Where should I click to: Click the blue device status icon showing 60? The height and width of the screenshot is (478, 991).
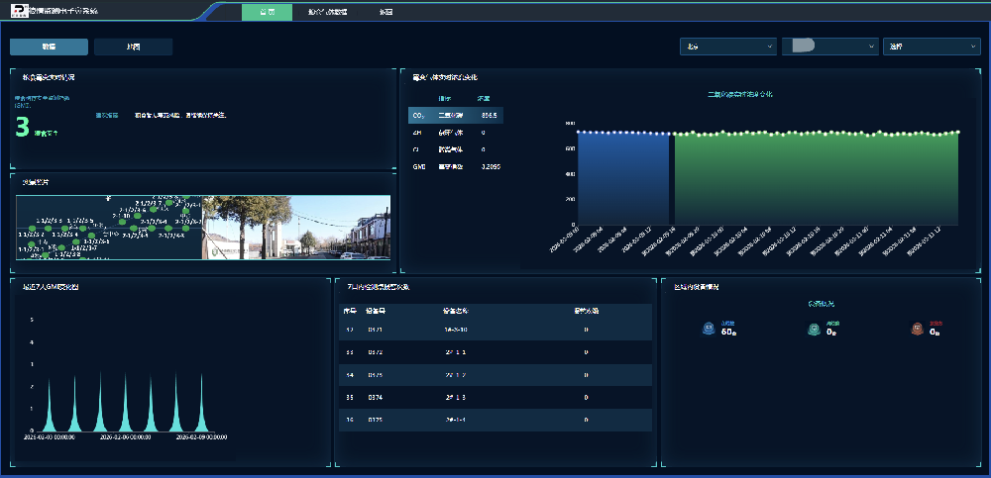(708, 330)
